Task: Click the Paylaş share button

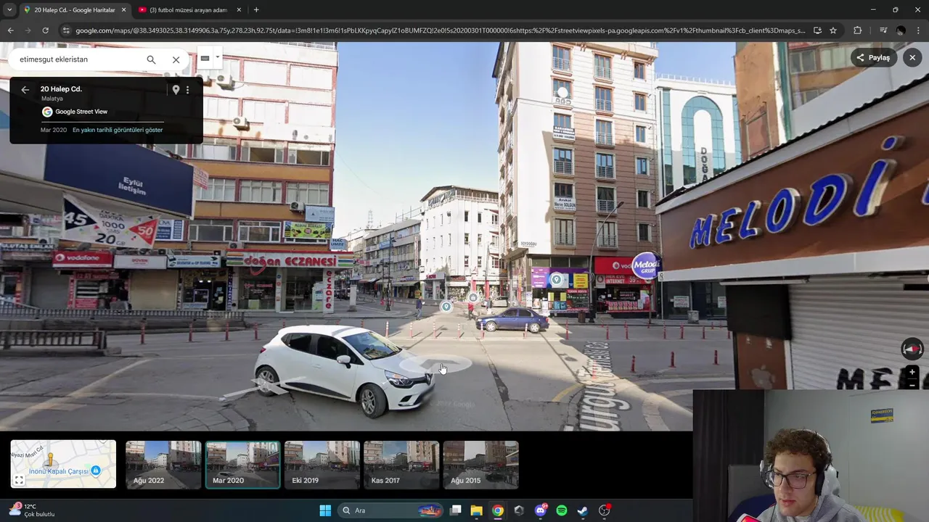Action: click(x=873, y=57)
